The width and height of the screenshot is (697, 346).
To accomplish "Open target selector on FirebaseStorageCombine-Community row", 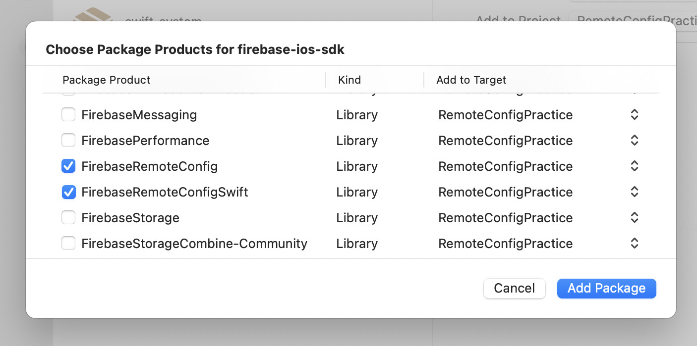I will pyautogui.click(x=634, y=243).
